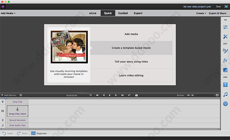This screenshot has width=230, height=140.
Task: Click the Undo arrow icon
Action: coord(4,133)
